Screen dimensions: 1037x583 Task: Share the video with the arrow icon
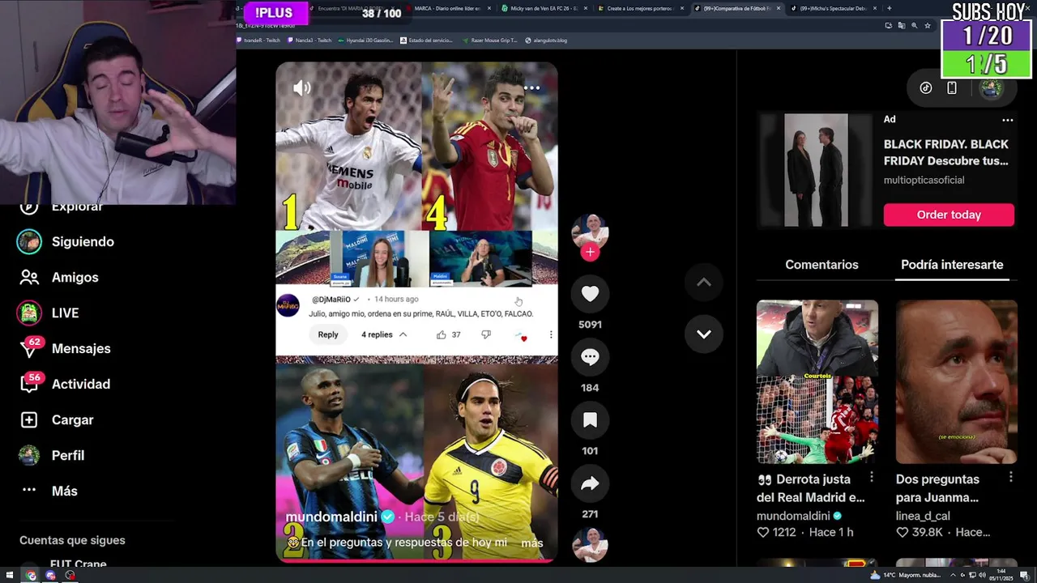[x=590, y=483]
